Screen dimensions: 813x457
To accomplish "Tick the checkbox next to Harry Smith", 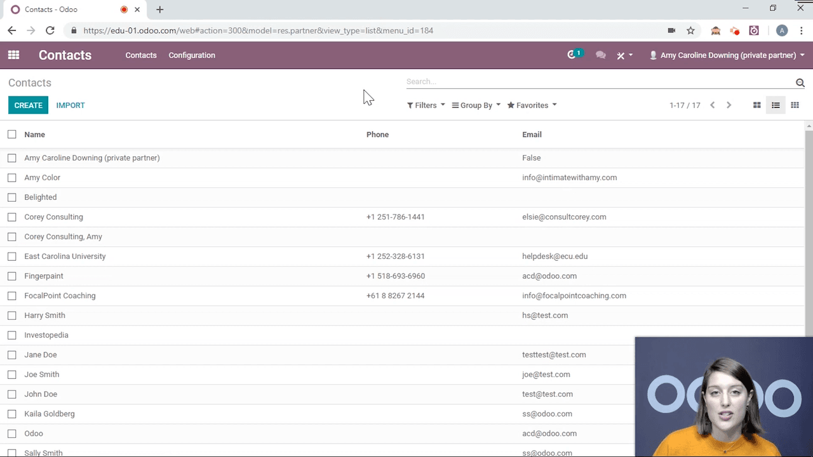I will 11,315.
